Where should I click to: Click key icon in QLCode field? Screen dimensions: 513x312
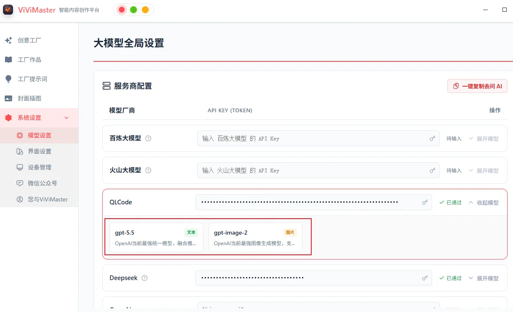(x=425, y=202)
